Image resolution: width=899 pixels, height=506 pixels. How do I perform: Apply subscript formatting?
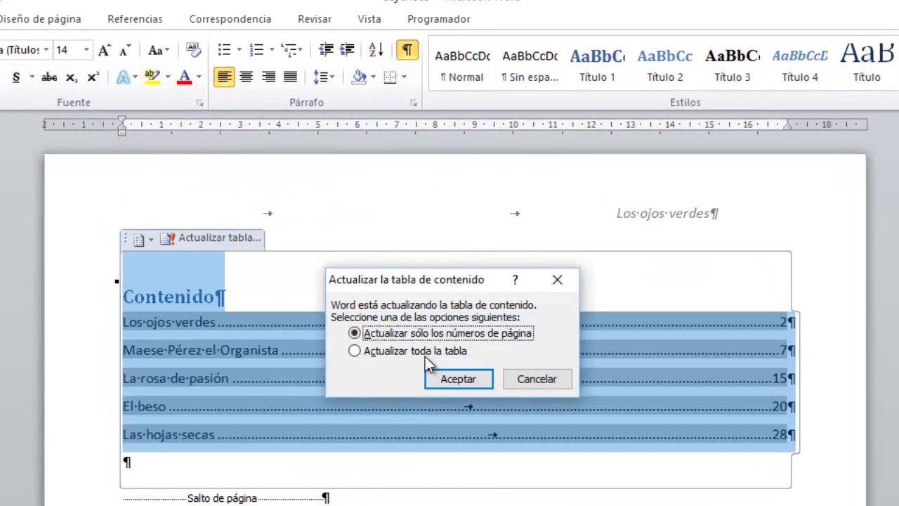coord(71,77)
